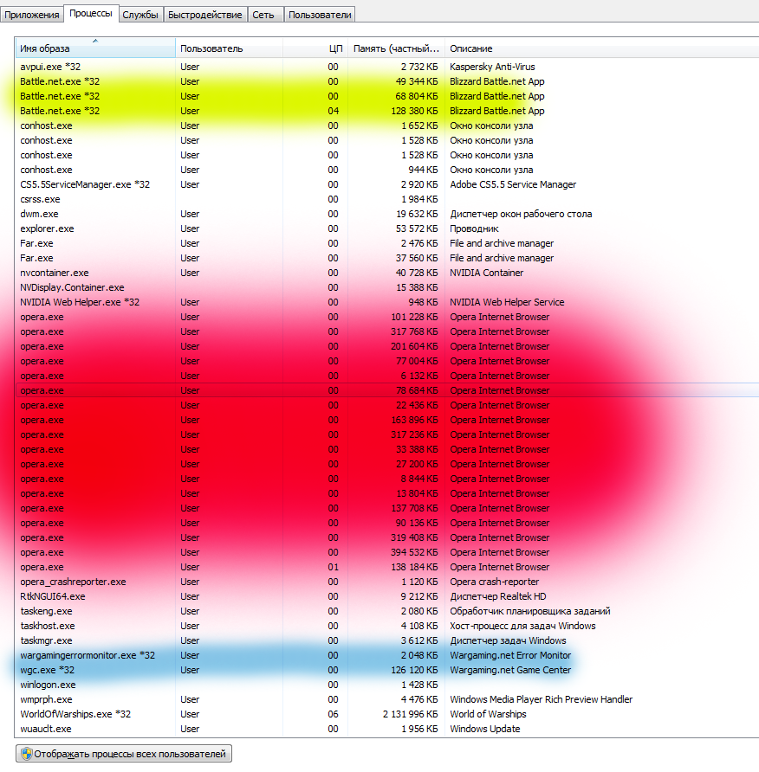Screen dimensions: 759x772
Task: Sort by Пользователь column header
Action: (x=230, y=48)
